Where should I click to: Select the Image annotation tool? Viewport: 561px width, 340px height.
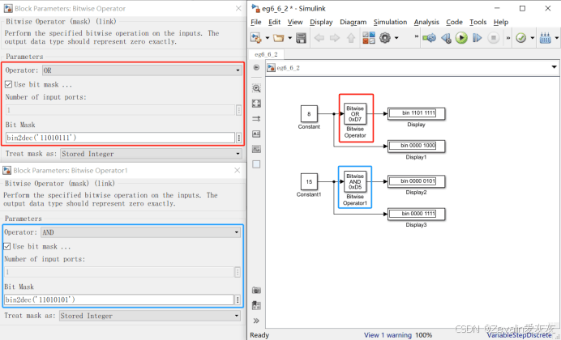256,149
